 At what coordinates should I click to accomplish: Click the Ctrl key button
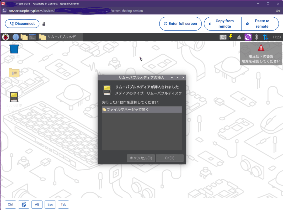tap(10, 204)
